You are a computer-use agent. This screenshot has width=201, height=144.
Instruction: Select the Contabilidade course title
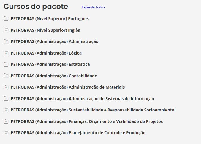point(54,76)
